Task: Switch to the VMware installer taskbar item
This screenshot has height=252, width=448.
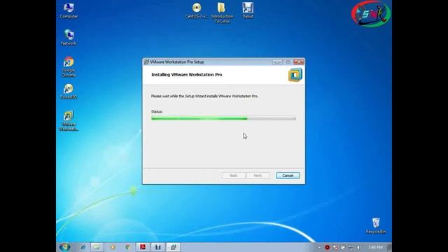Action: click(173, 247)
